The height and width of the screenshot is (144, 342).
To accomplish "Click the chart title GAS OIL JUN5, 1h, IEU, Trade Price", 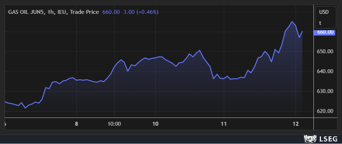I will click(54, 12).
